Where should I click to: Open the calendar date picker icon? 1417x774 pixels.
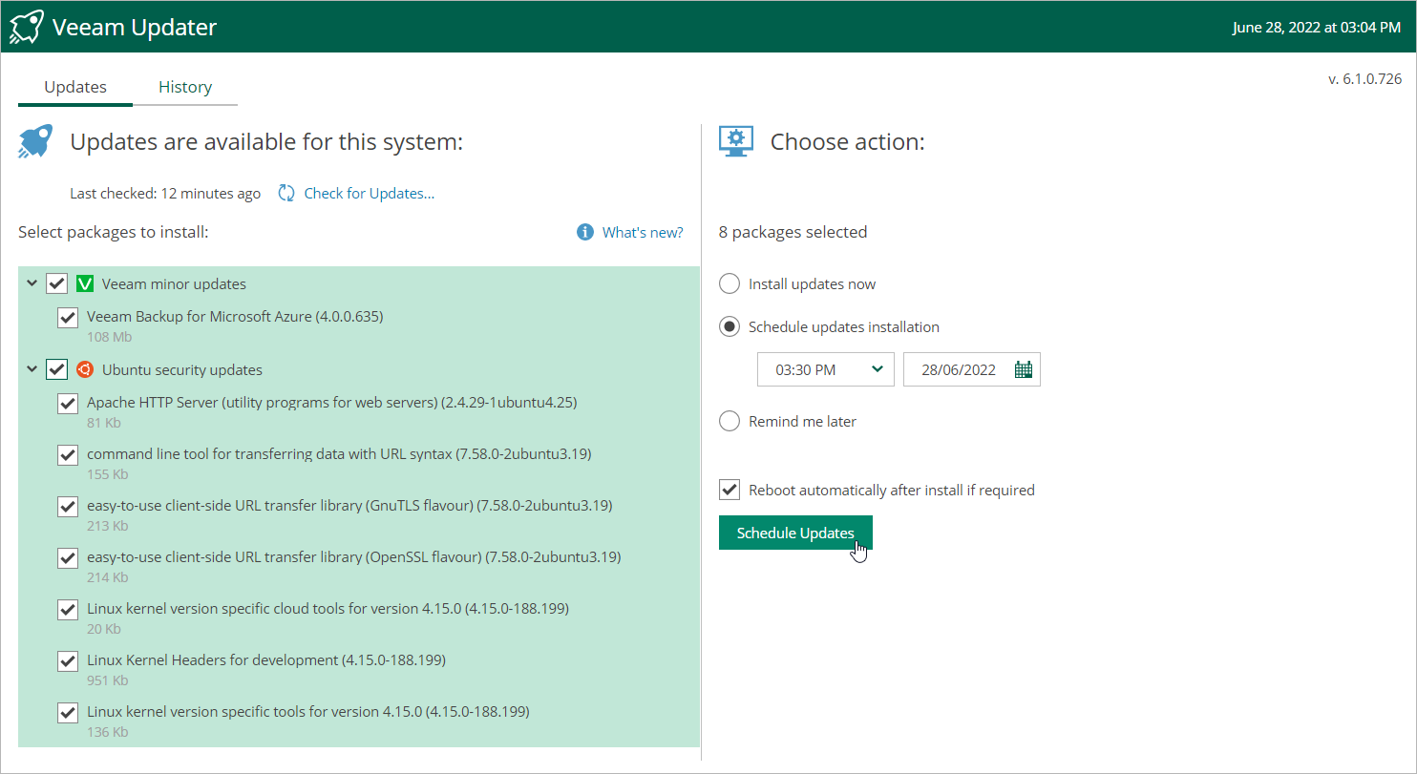1024,369
